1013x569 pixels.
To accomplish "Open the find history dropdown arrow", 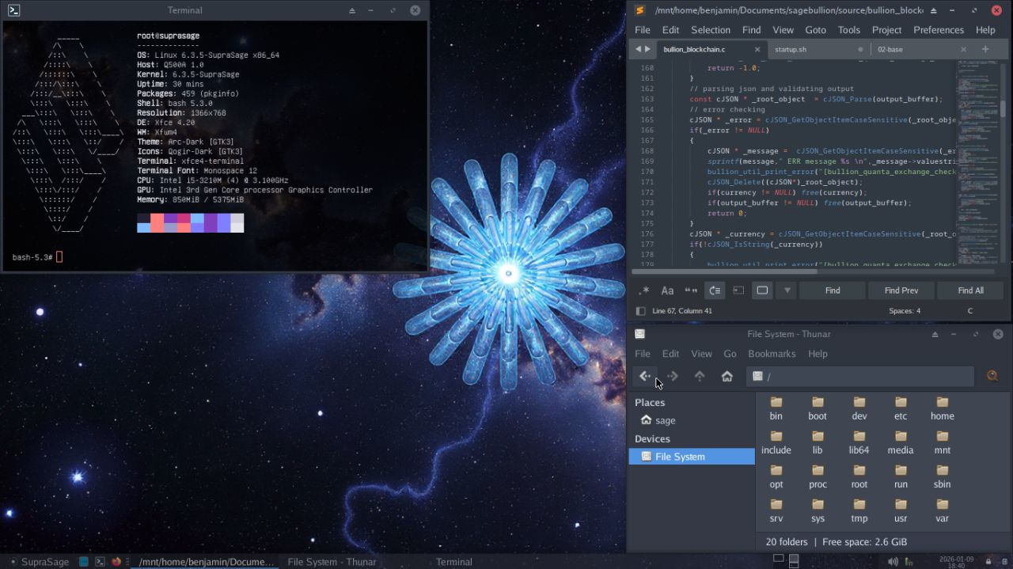I will [787, 290].
